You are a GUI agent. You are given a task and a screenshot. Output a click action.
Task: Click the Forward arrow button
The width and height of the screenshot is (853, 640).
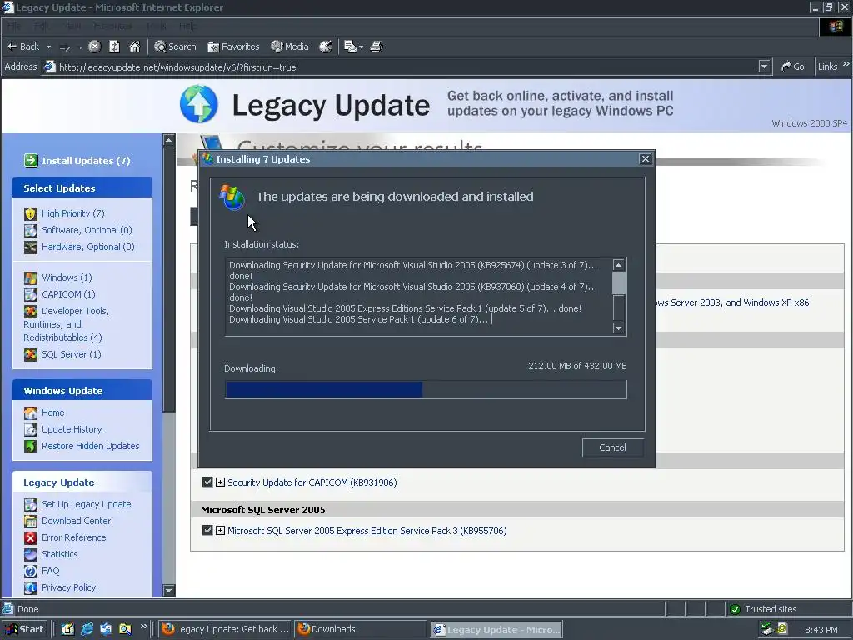[65, 47]
